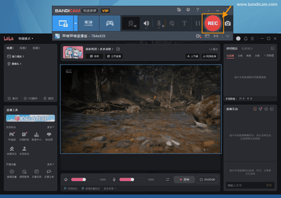Expand 更多 next to 互动玩法

click(50, 127)
